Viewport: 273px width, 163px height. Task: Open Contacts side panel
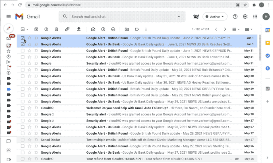click(x=268, y=68)
